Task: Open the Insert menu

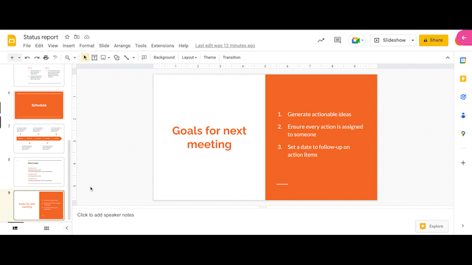Action: tap(69, 45)
